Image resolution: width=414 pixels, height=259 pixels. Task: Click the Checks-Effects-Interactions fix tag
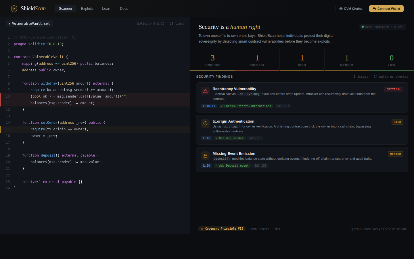tap(246, 106)
